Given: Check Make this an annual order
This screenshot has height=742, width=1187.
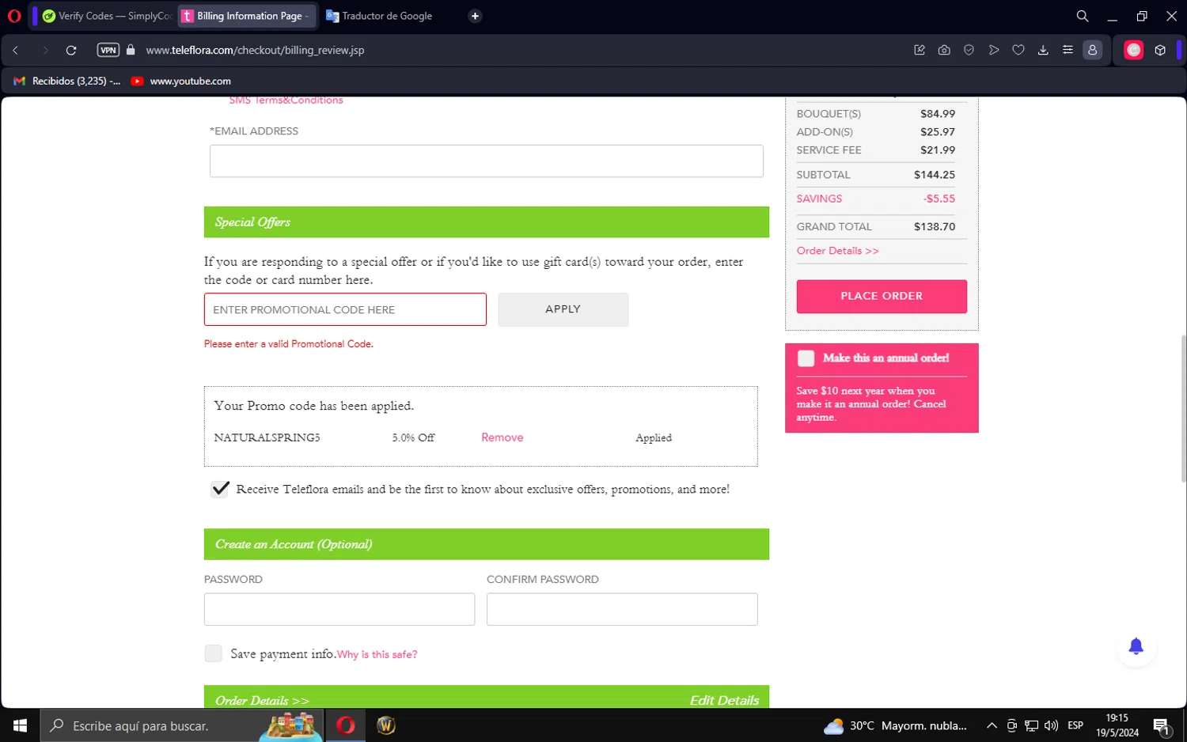Looking at the screenshot, I should [806, 358].
